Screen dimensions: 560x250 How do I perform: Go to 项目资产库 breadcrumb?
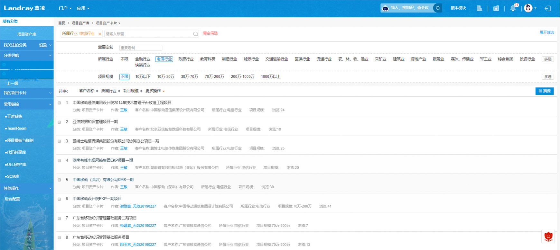pyautogui.click(x=80, y=23)
